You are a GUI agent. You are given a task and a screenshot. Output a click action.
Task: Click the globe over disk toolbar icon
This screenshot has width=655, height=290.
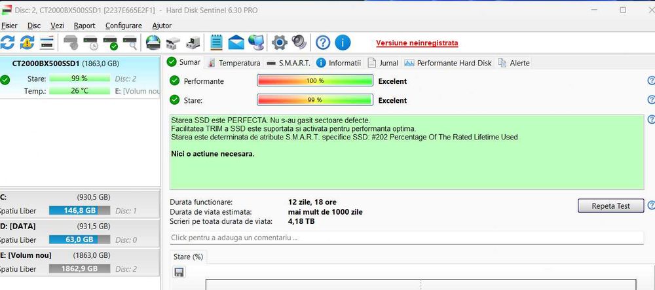pos(153,42)
